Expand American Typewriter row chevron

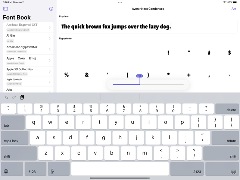50,49
